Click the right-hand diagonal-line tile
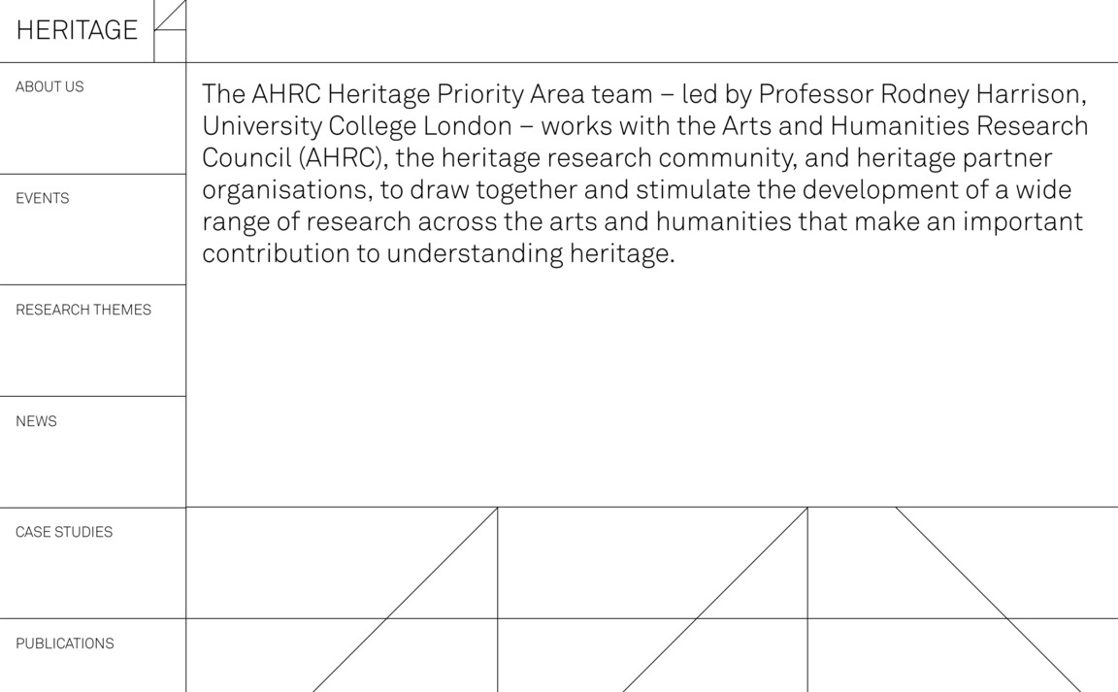This screenshot has width=1118, height=692. pos(962,599)
